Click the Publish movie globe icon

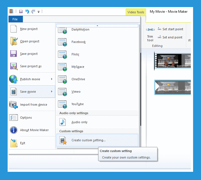click(13, 79)
